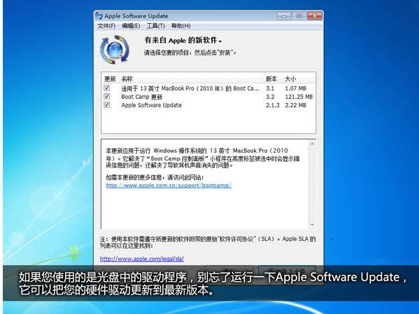Click the description pane scroll up arrow
This screenshot has height=314, width=419.
point(312,144)
